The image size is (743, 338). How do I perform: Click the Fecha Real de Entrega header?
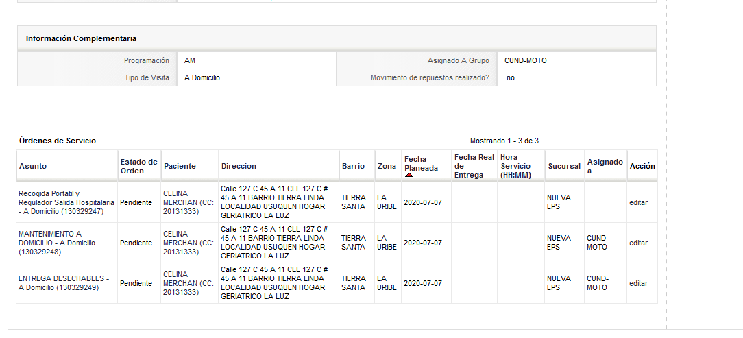[x=474, y=166]
